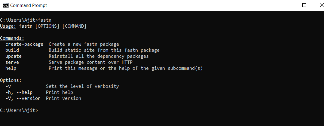Click the 'help' command name in the commands list
This screenshot has width=324, height=126.
coord(11,68)
